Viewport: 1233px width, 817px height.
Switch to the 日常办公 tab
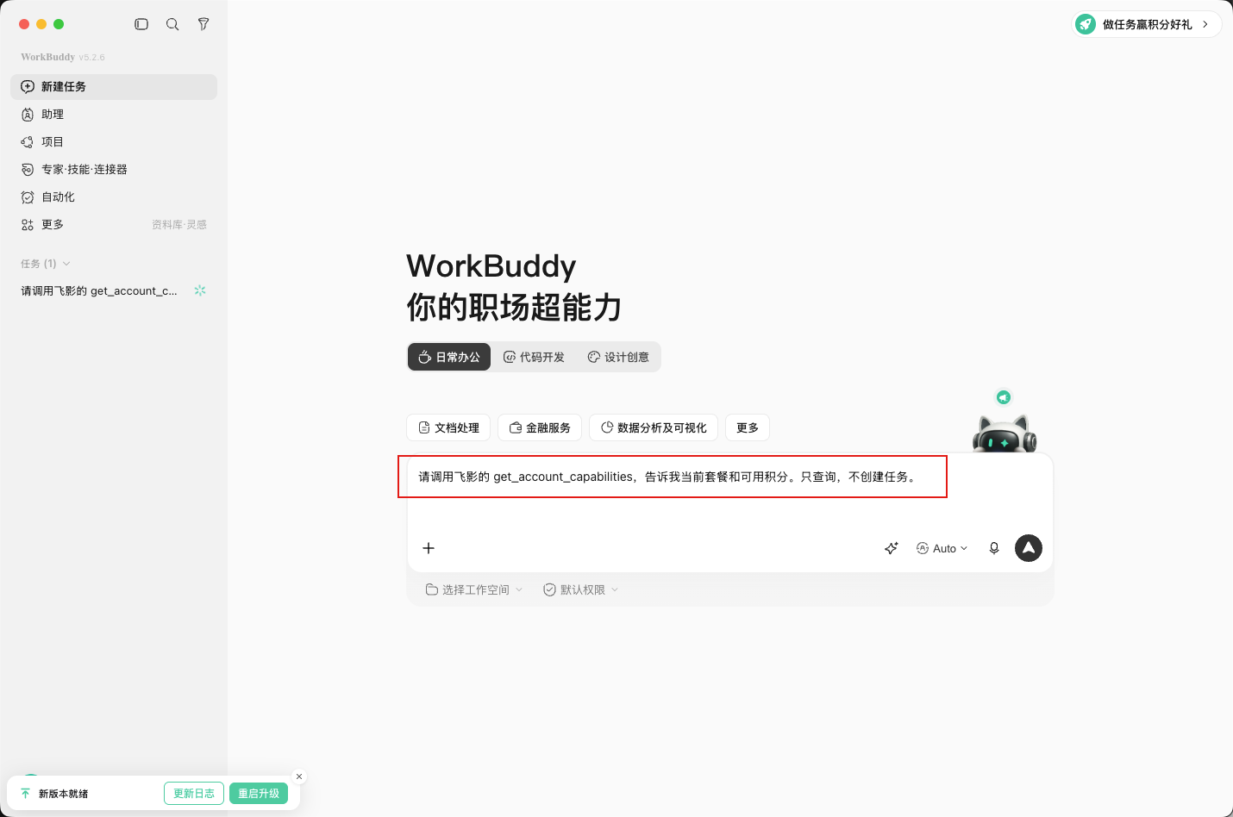[449, 357]
